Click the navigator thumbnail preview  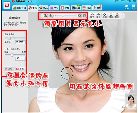coord(131,102)
